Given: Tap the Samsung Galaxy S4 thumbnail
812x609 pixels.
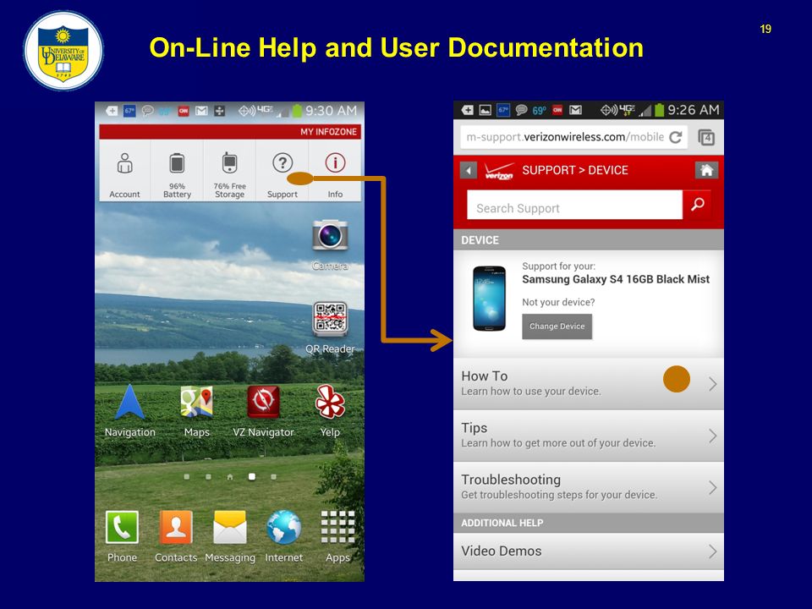Looking at the screenshot, I should point(490,299).
